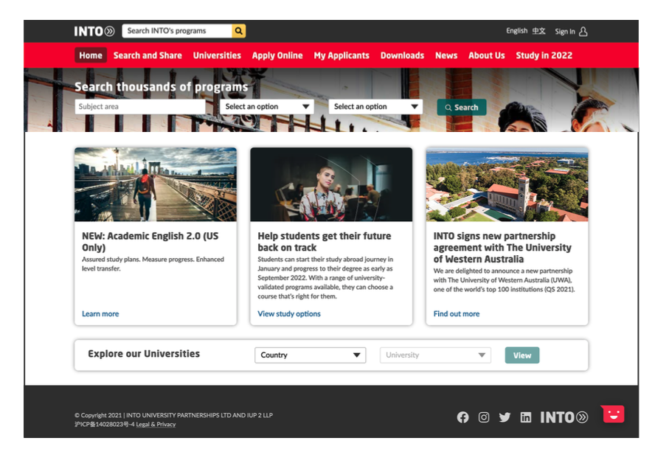The height and width of the screenshot is (466, 666).
Task: Open the Facebook page icon
Action: pyautogui.click(x=463, y=417)
